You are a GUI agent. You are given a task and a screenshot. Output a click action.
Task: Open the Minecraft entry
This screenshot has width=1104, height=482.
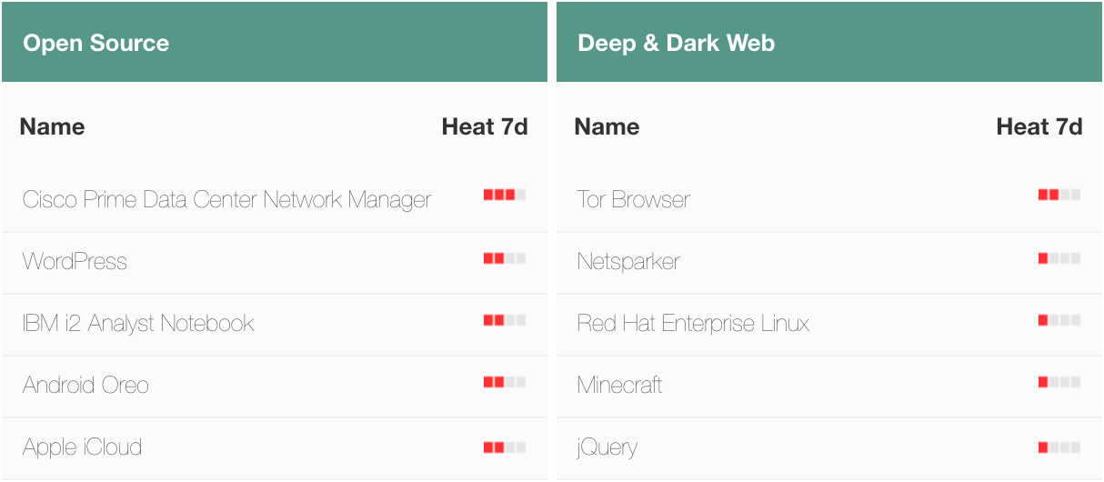coord(619,385)
